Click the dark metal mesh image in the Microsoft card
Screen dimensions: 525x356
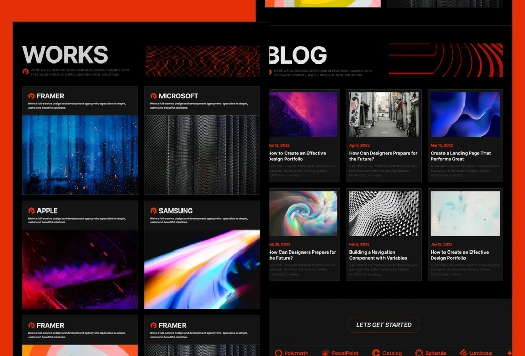(202, 155)
